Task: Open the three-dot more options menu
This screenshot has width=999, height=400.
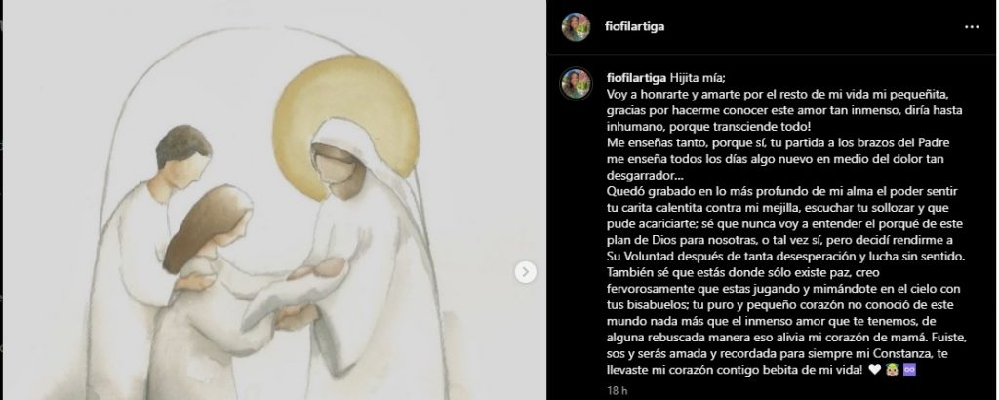Action: pos(972,27)
